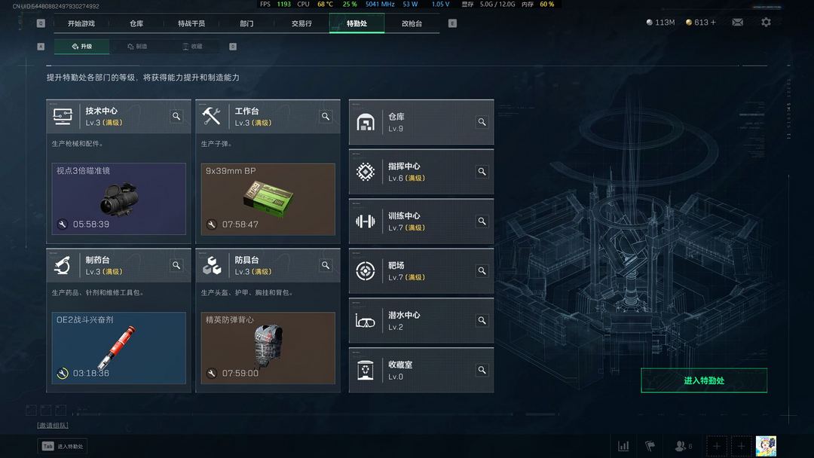Click the magnifier icon on 工作台
The width and height of the screenshot is (814, 458).
(x=326, y=116)
